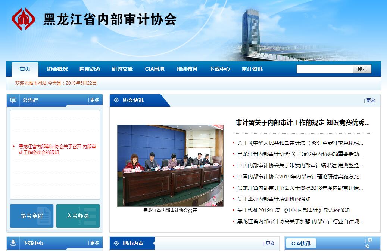Open news 2019年内部审计理论研讨实施方案
Image resolution: width=387 pixels, height=251 pixels.
(298, 177)
